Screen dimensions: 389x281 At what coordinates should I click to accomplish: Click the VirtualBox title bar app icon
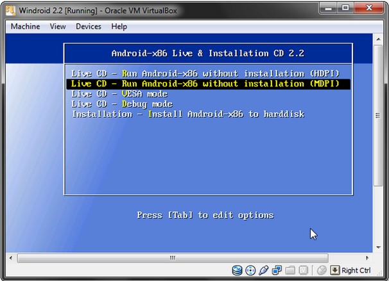click(11, 11)
